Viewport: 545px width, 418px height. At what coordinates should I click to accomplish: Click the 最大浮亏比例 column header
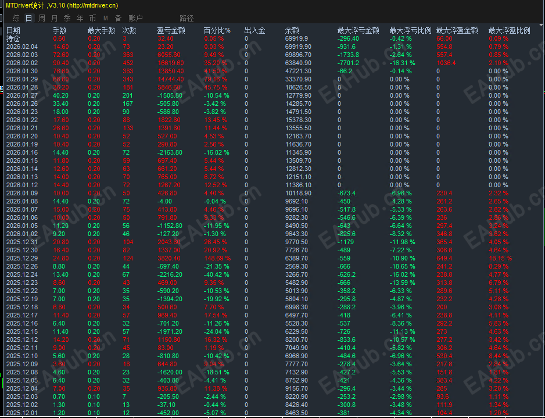pyautogui.click(x=410, y=31)
